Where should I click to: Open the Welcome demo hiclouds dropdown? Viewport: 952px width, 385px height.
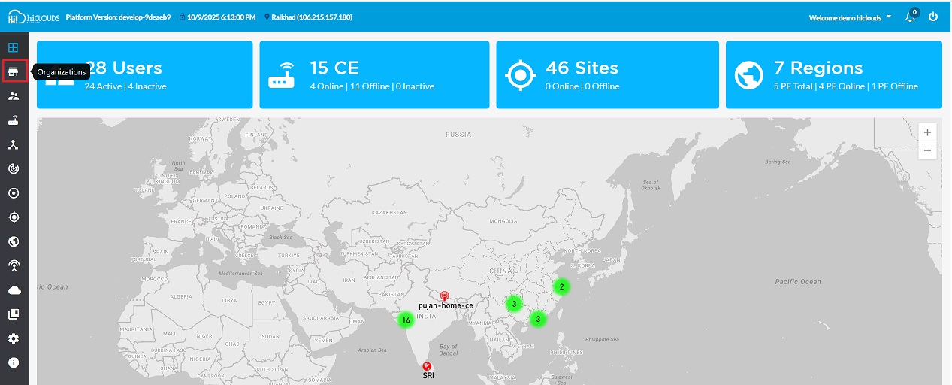click(x=850, y=17)
